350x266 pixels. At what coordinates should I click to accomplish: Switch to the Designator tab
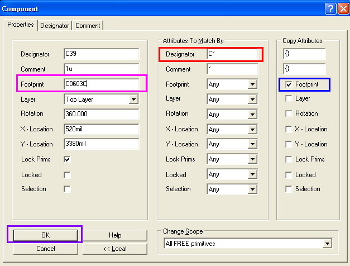point(55,26)
